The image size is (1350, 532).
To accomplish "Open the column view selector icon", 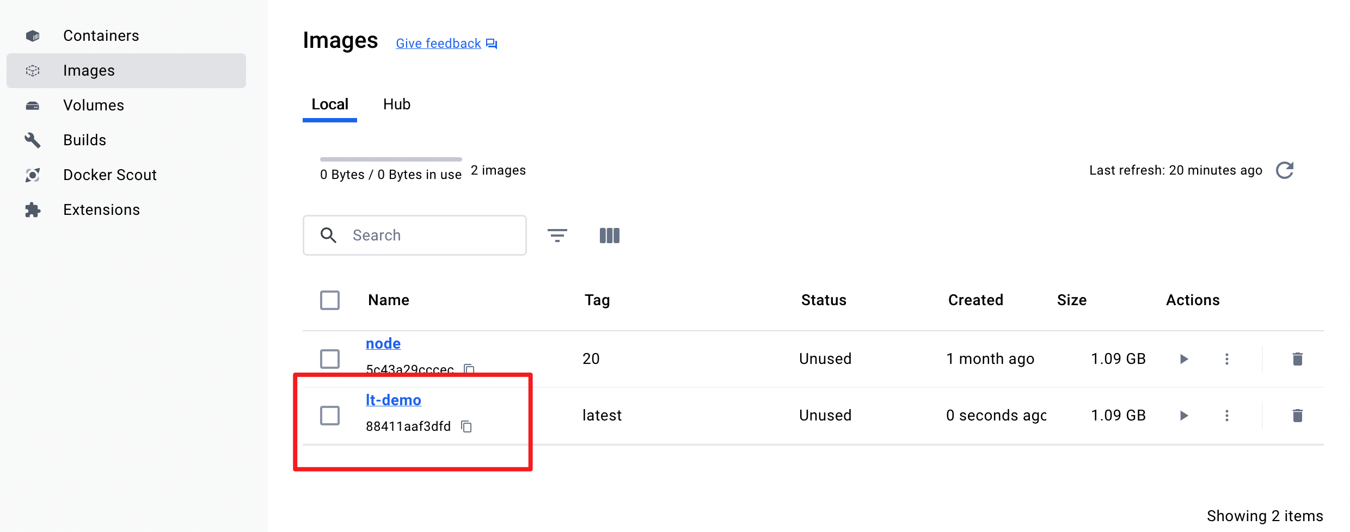I will (609, 235).
